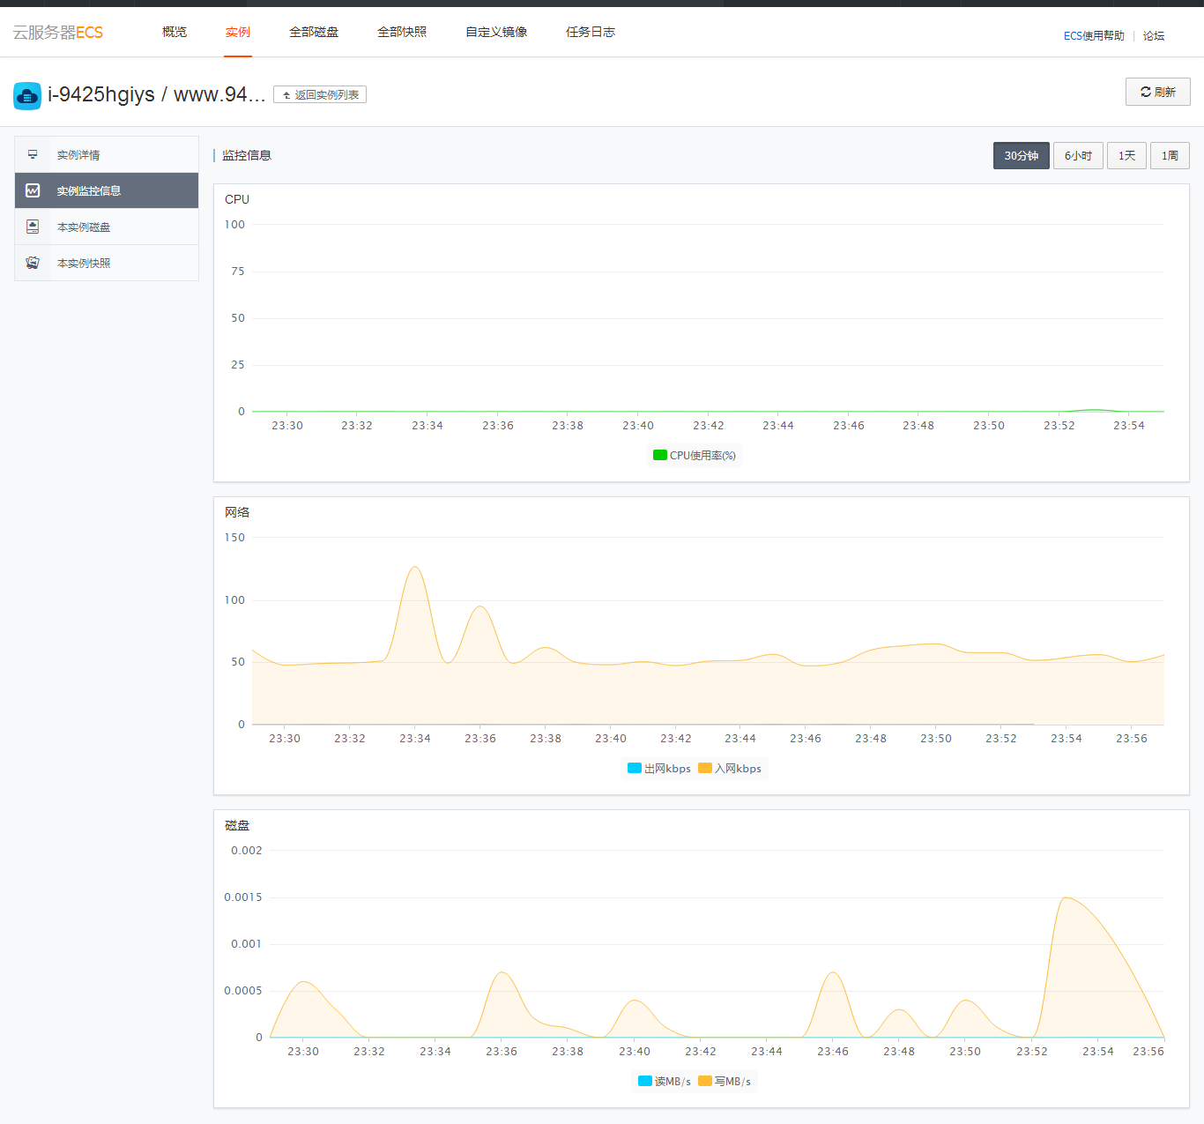Screen dimensions: 1204x1124
Task: Switch time range to 1天
Action: coord(1127,155)
